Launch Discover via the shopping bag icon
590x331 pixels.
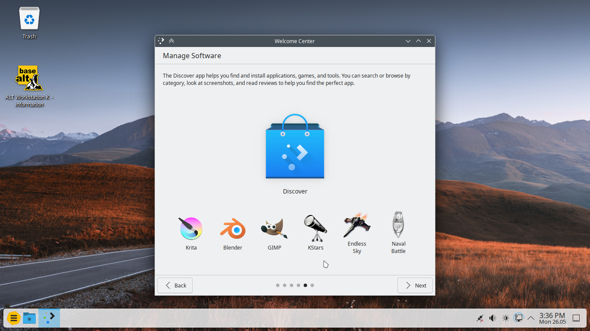pos(295,147)
